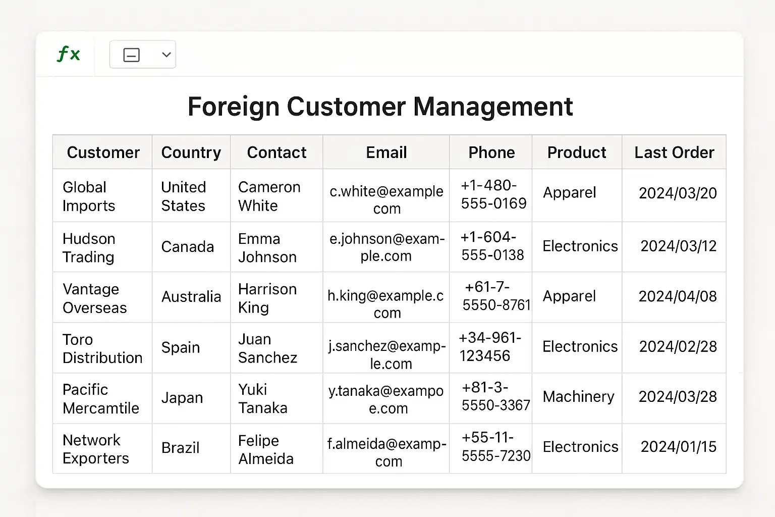Select the Customer column header

[x=103, y=152]
